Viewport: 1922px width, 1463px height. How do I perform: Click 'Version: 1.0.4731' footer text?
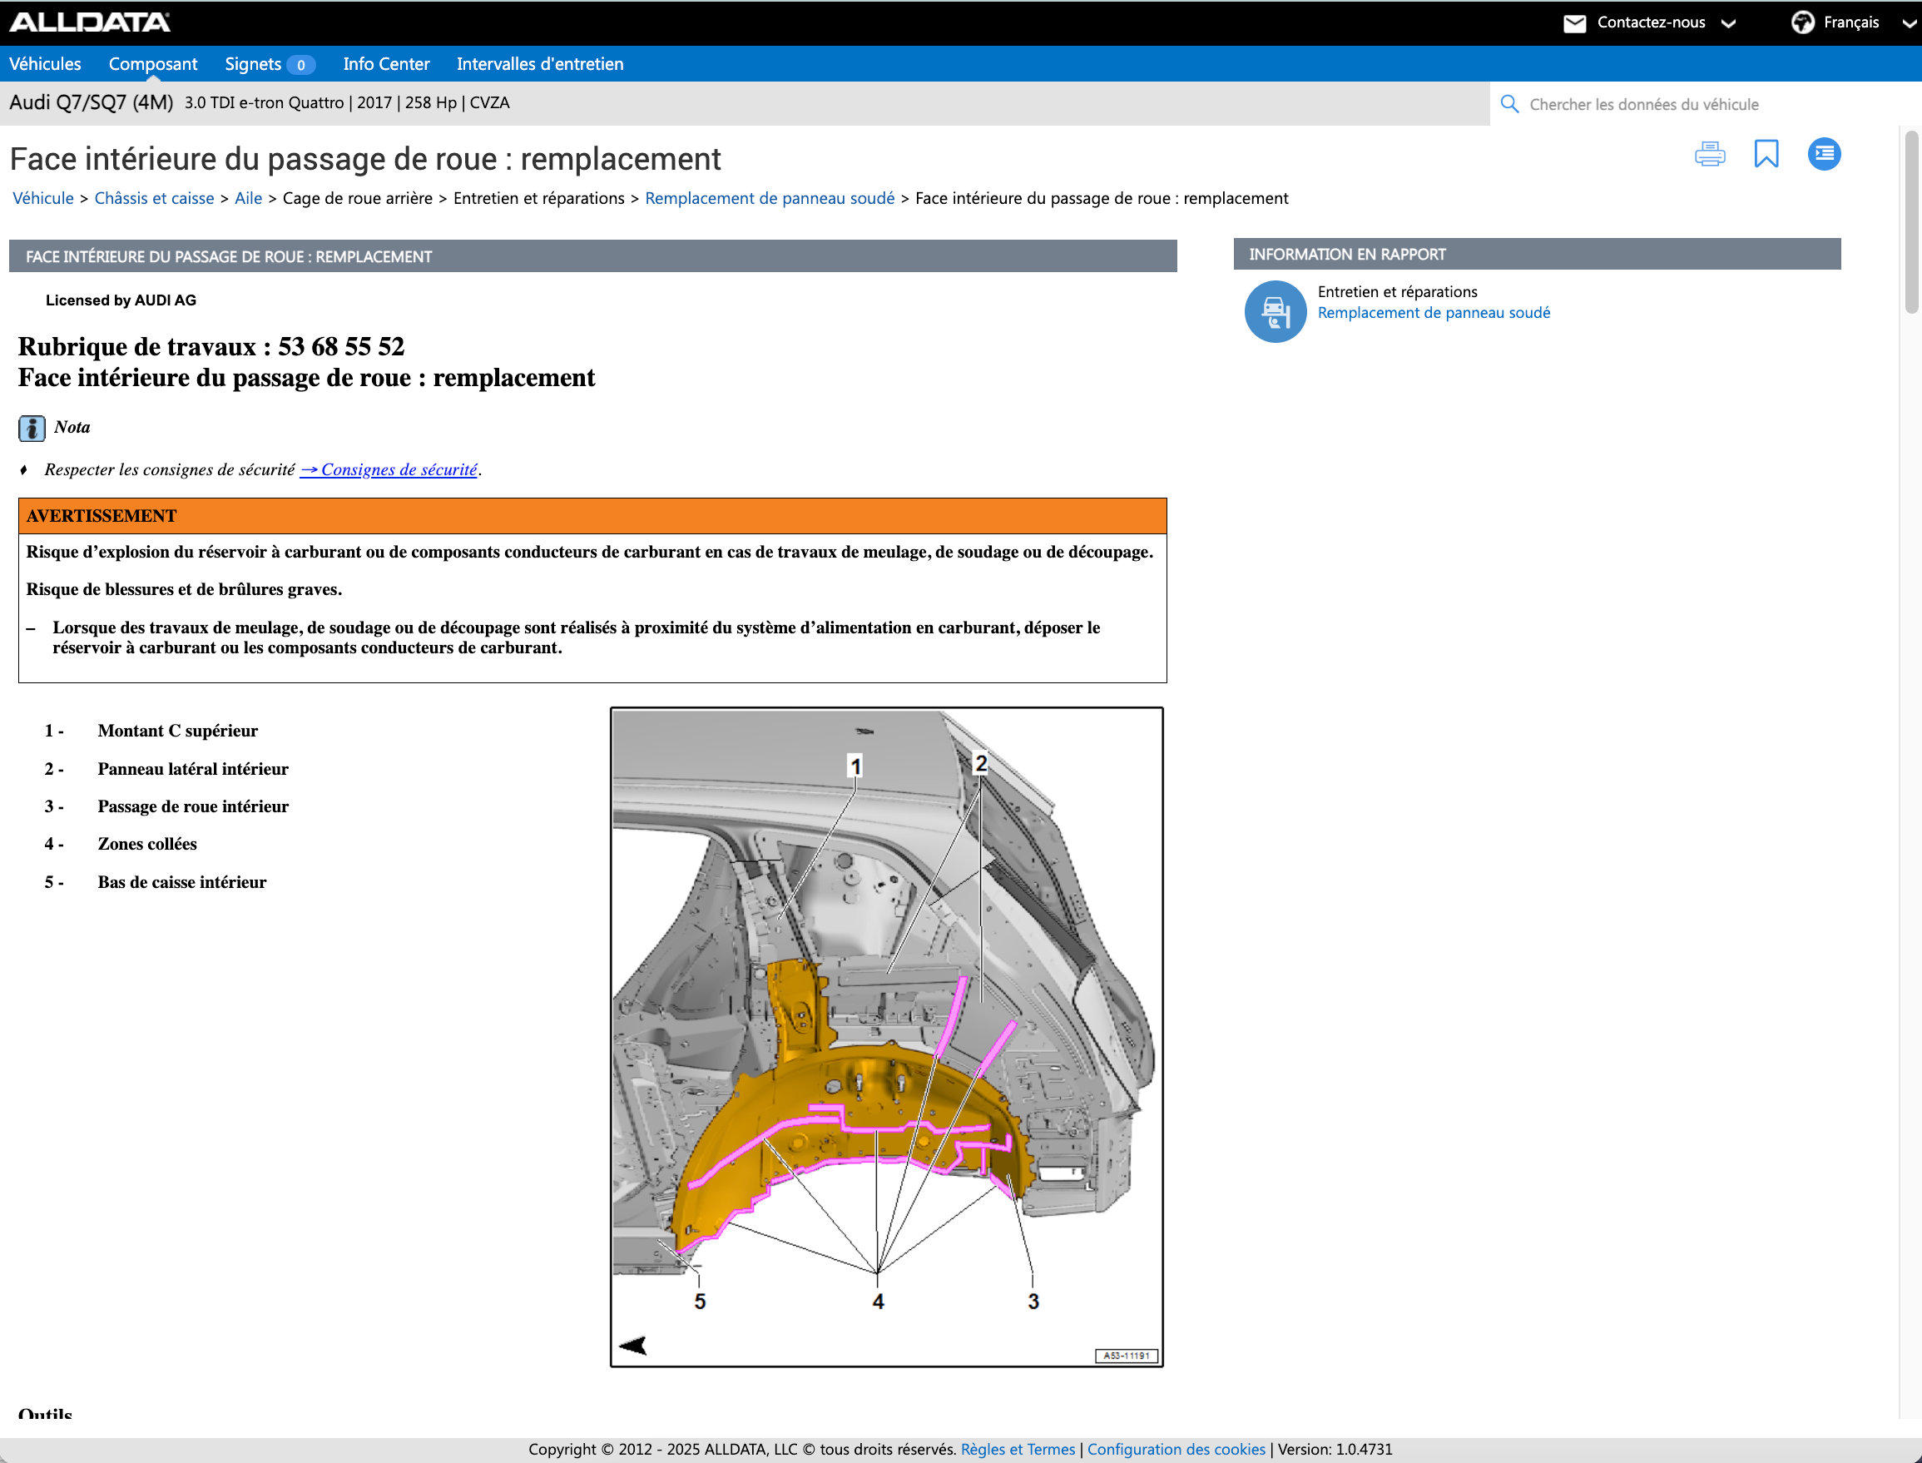1335,1449
